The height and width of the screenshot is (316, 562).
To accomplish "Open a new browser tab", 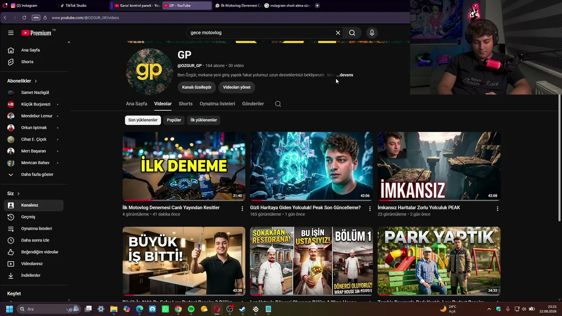I will point(317,6).
